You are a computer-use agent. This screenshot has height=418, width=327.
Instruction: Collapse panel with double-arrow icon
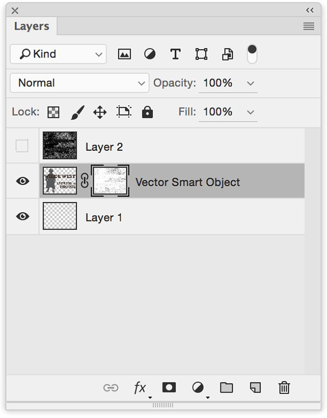[310, 10]
